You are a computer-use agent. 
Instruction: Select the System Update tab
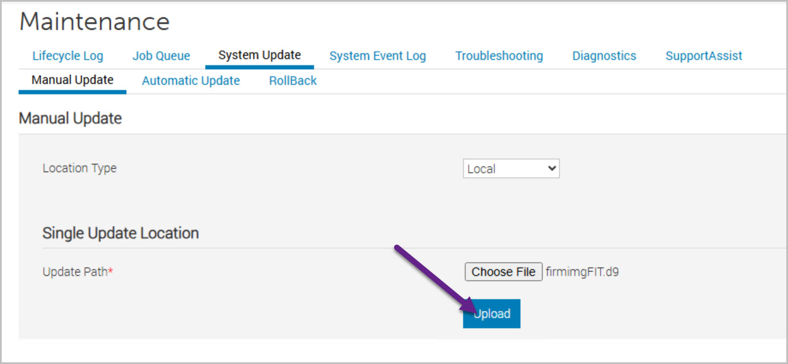pyautogui.click(x=259, y=55)
